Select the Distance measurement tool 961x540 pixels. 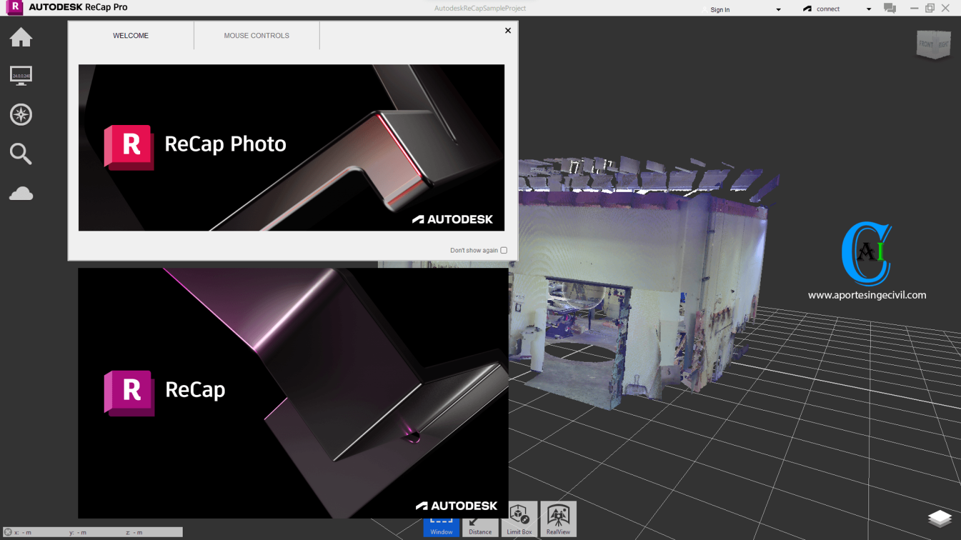(480, 519)
